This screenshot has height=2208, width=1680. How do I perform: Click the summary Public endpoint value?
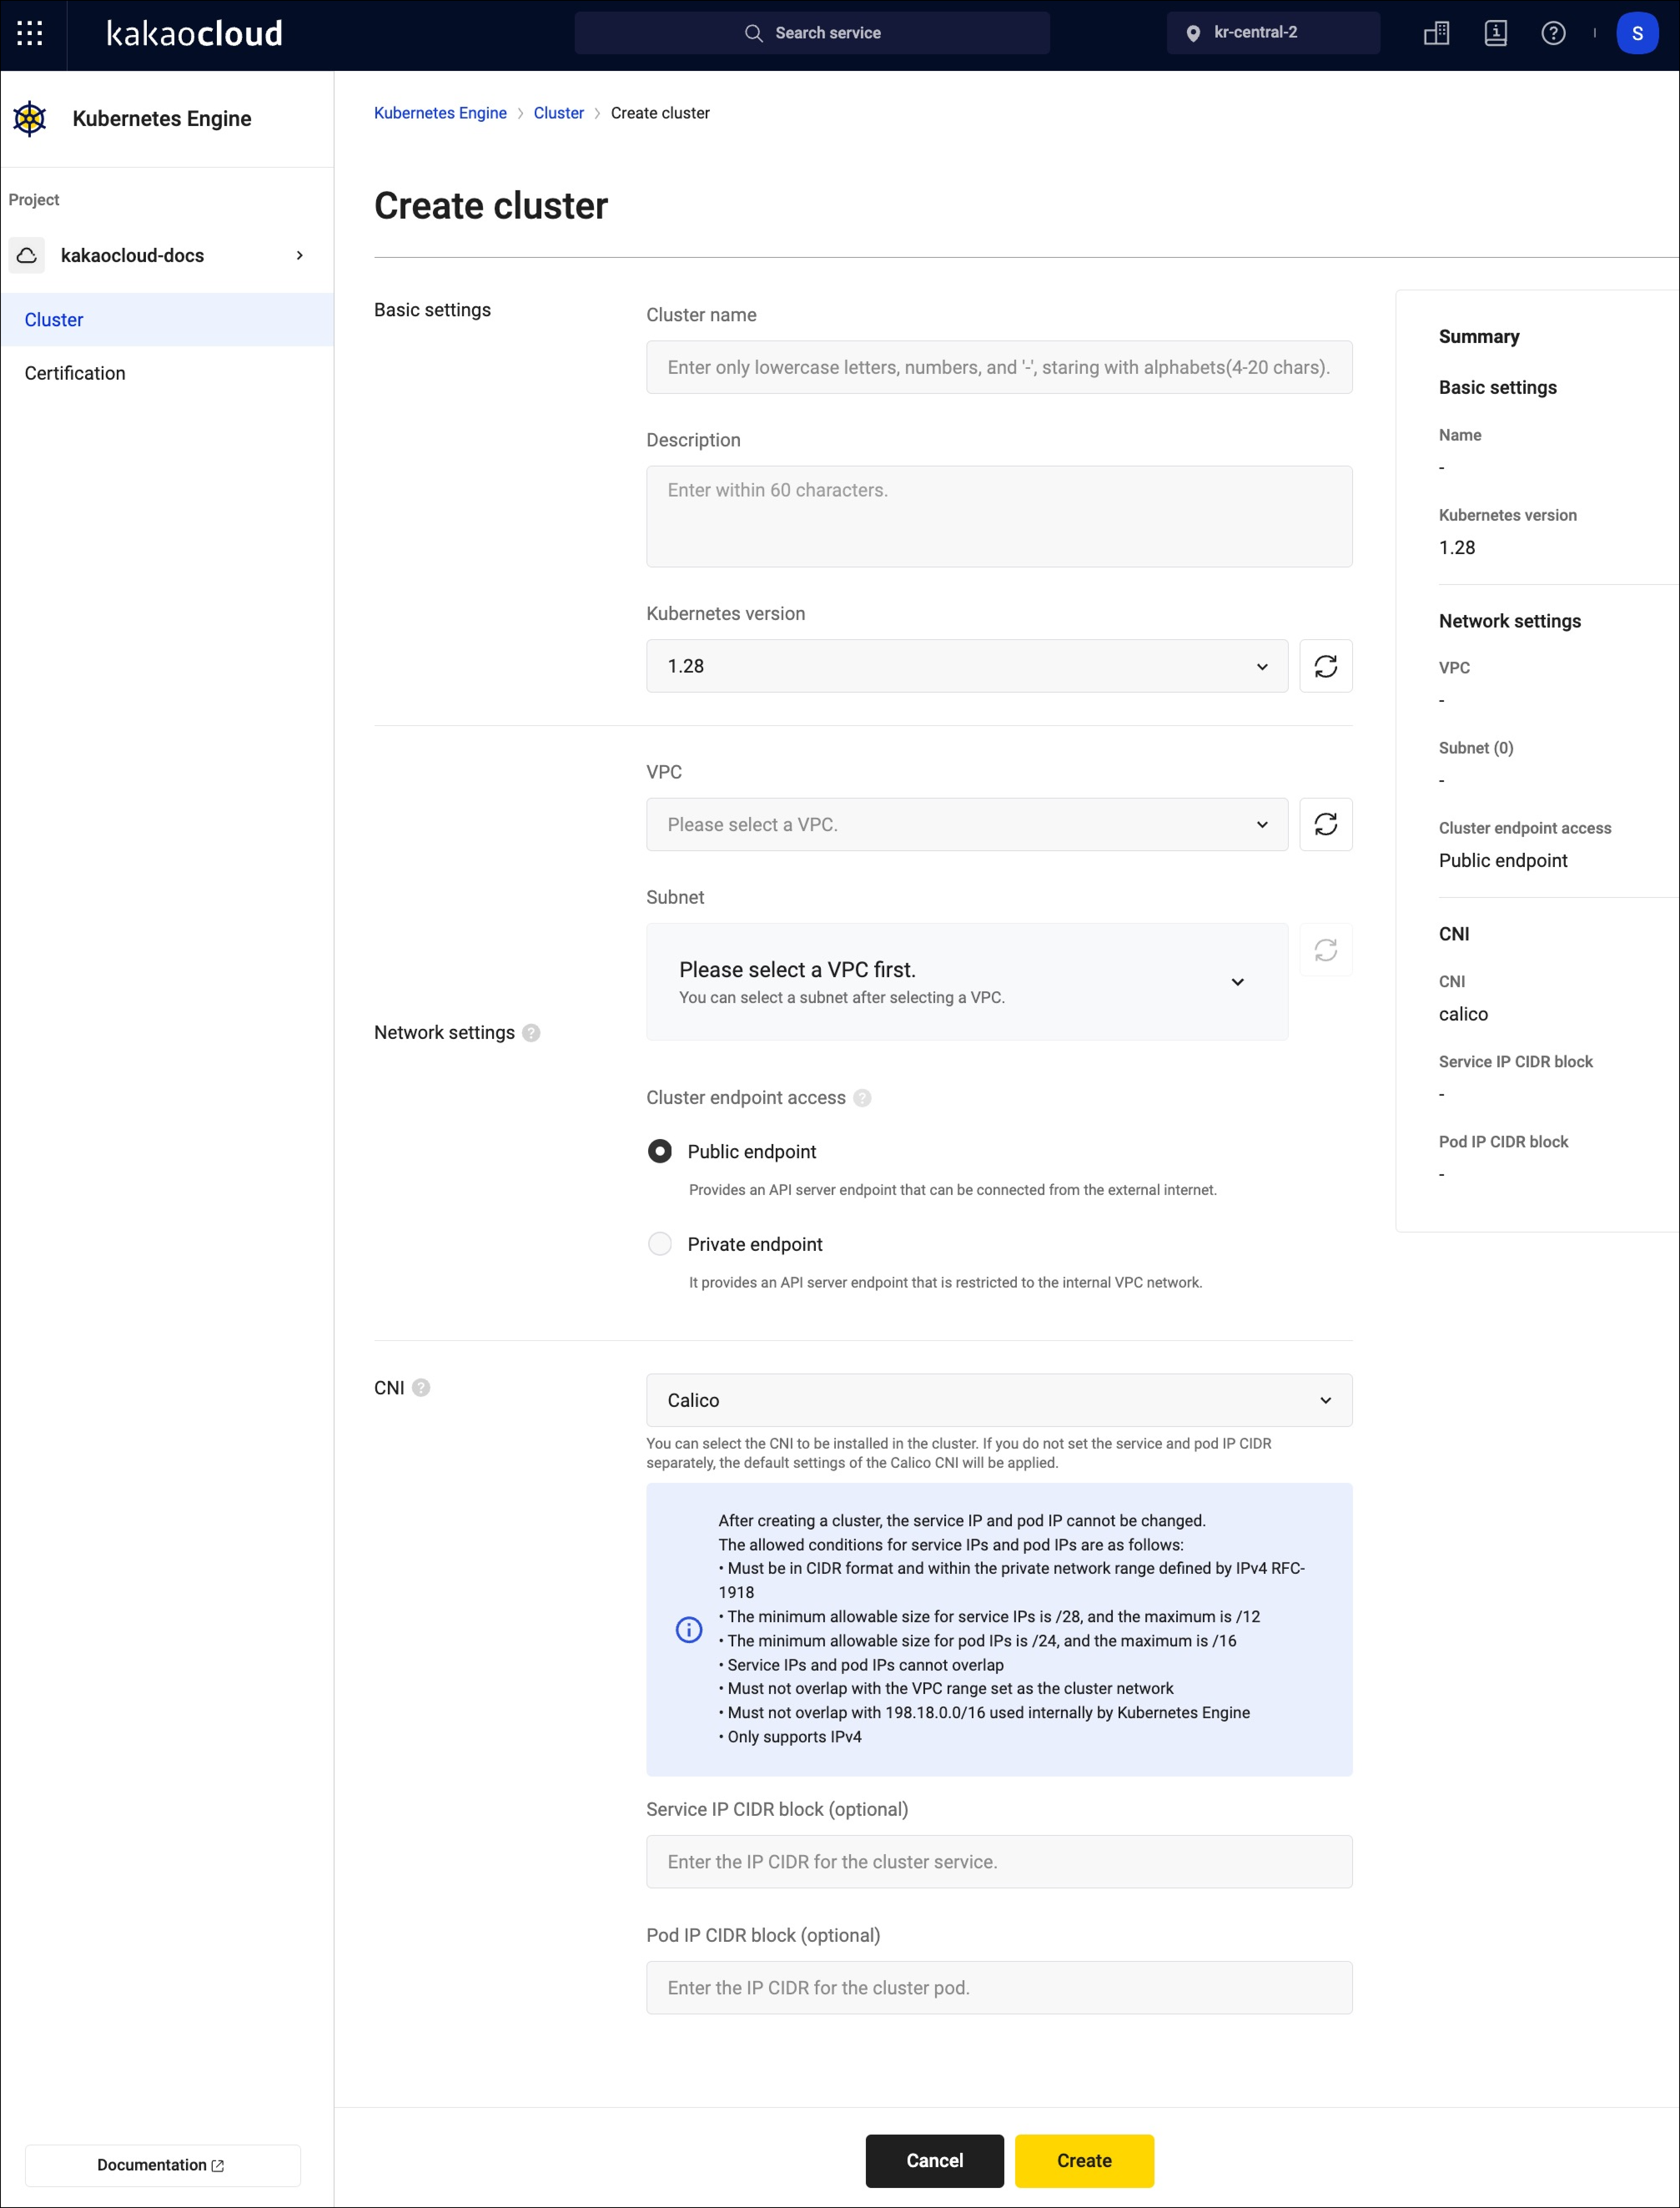tap(1503, 860)
